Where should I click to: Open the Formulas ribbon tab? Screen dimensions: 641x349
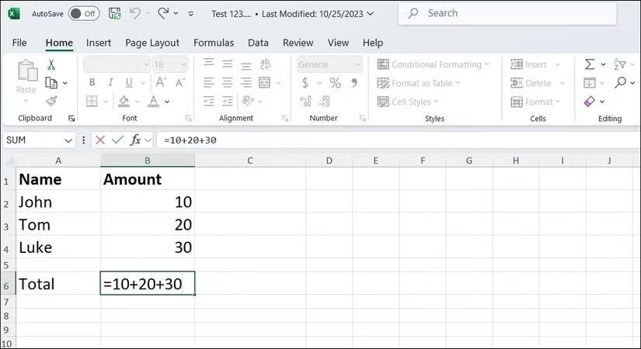pos(214,43)
